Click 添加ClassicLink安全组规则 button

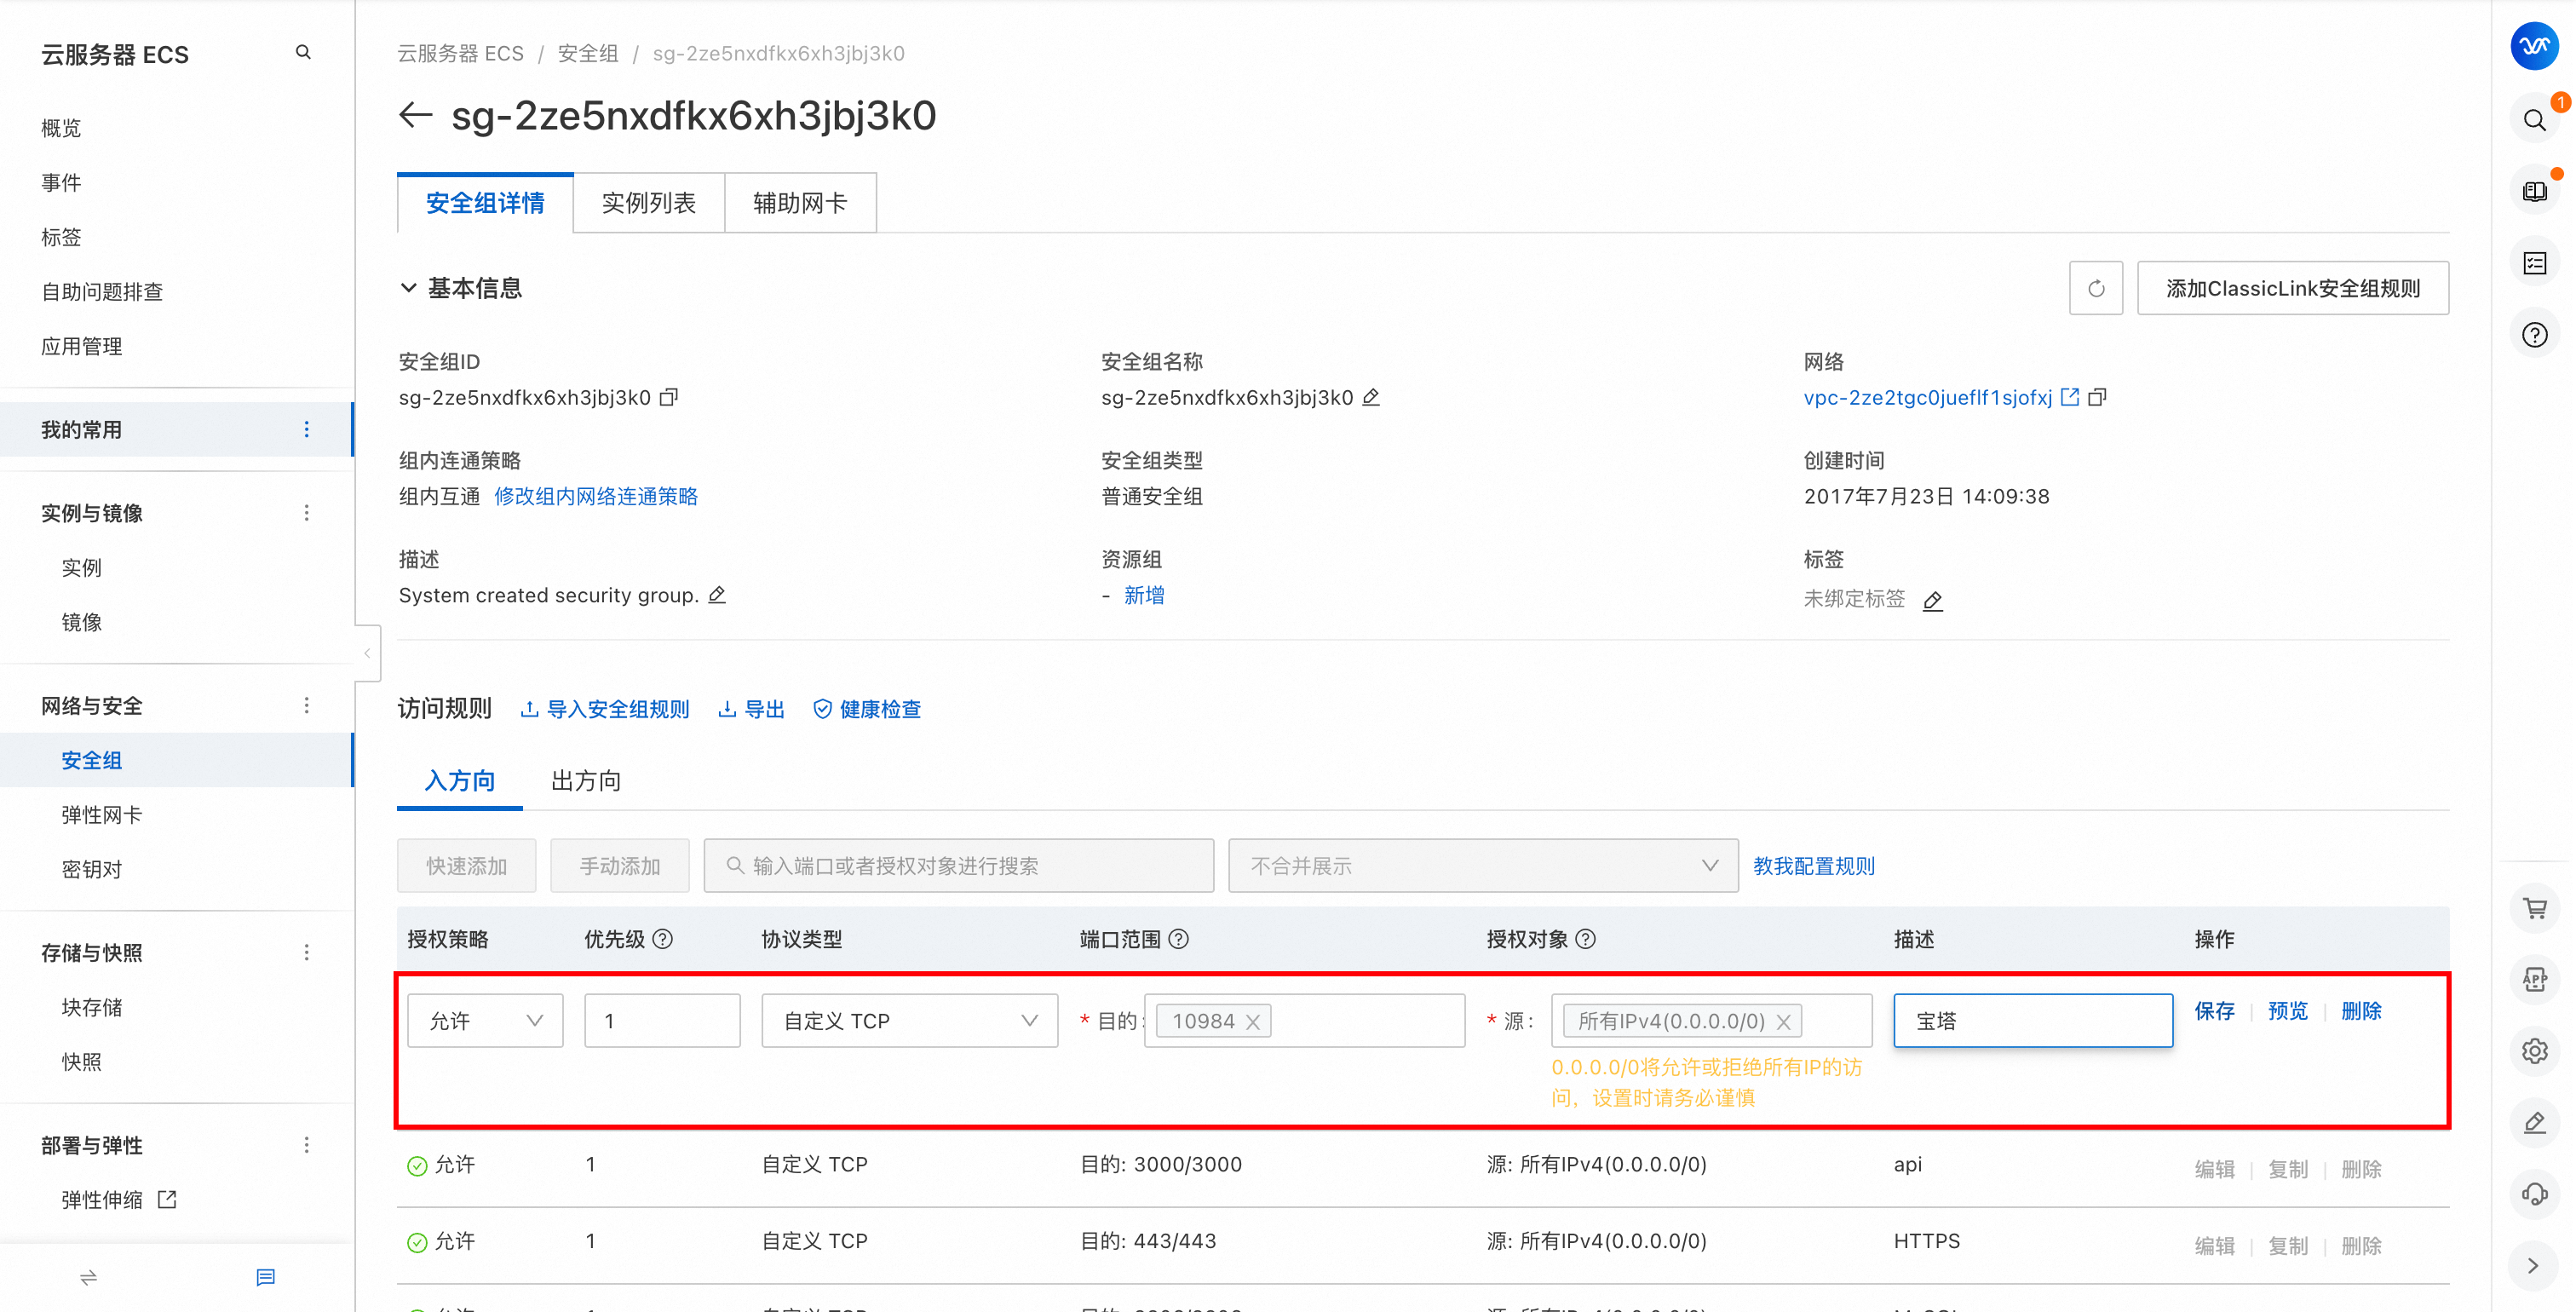tap(2292, 288)
